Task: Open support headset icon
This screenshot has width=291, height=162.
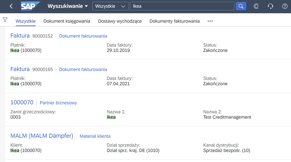Action: tap(270, 6)
